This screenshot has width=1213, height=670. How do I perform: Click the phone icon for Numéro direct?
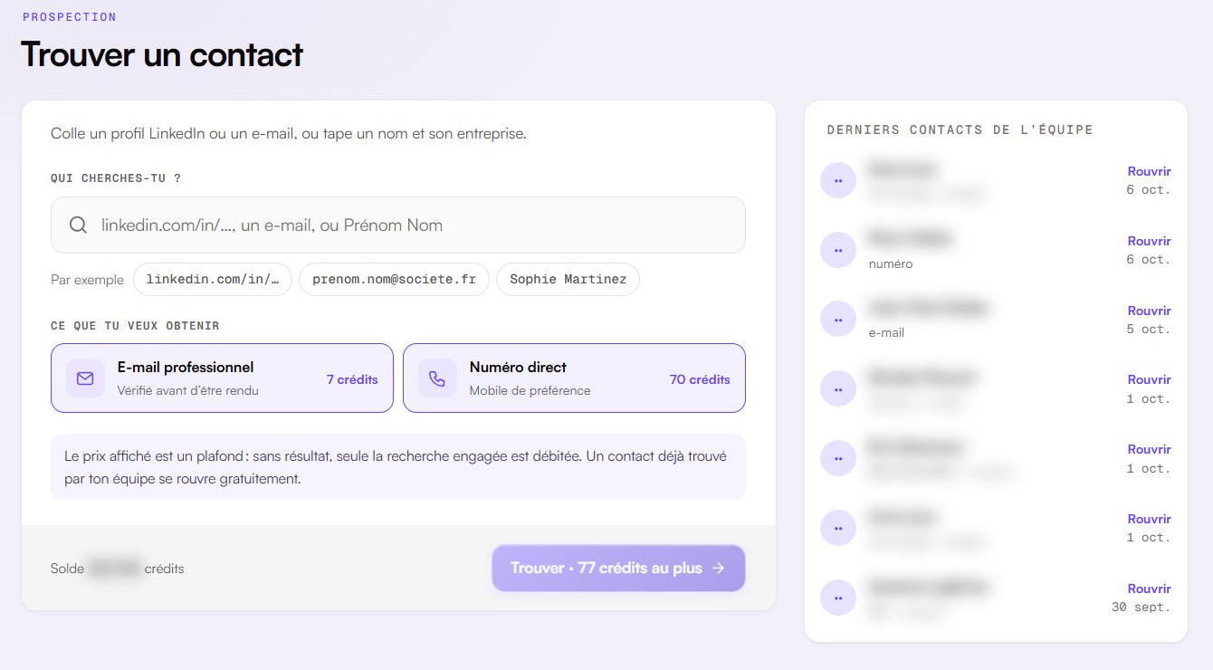pos(437,378)
